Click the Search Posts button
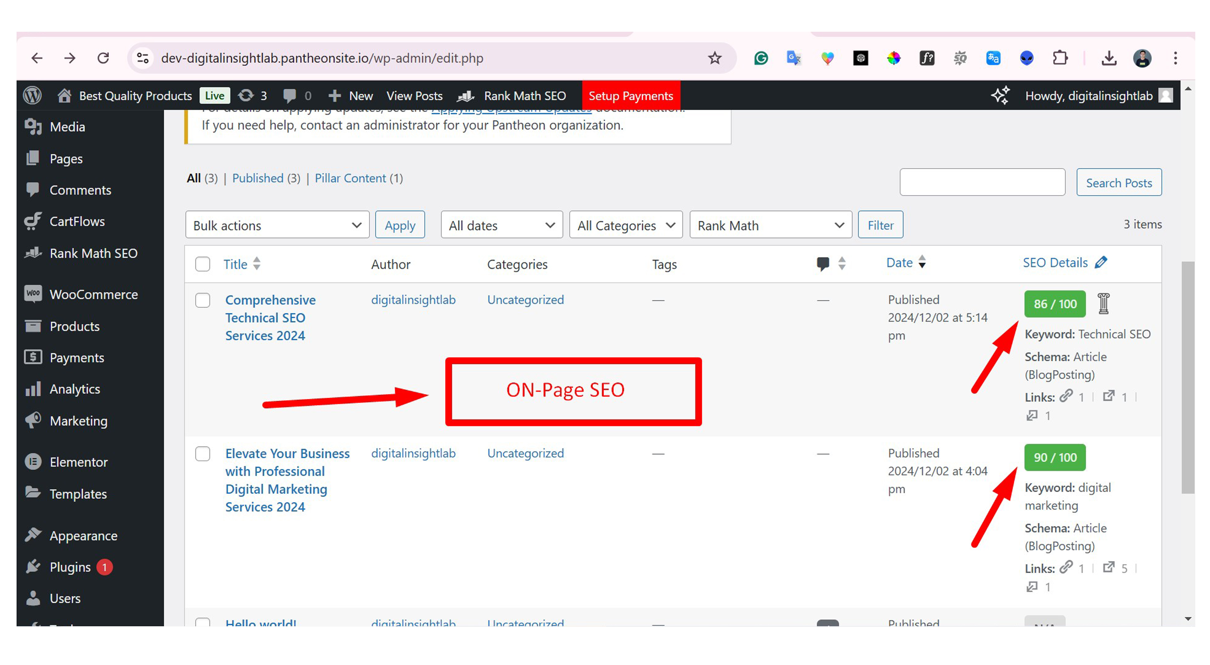 tap(1118, 183)
